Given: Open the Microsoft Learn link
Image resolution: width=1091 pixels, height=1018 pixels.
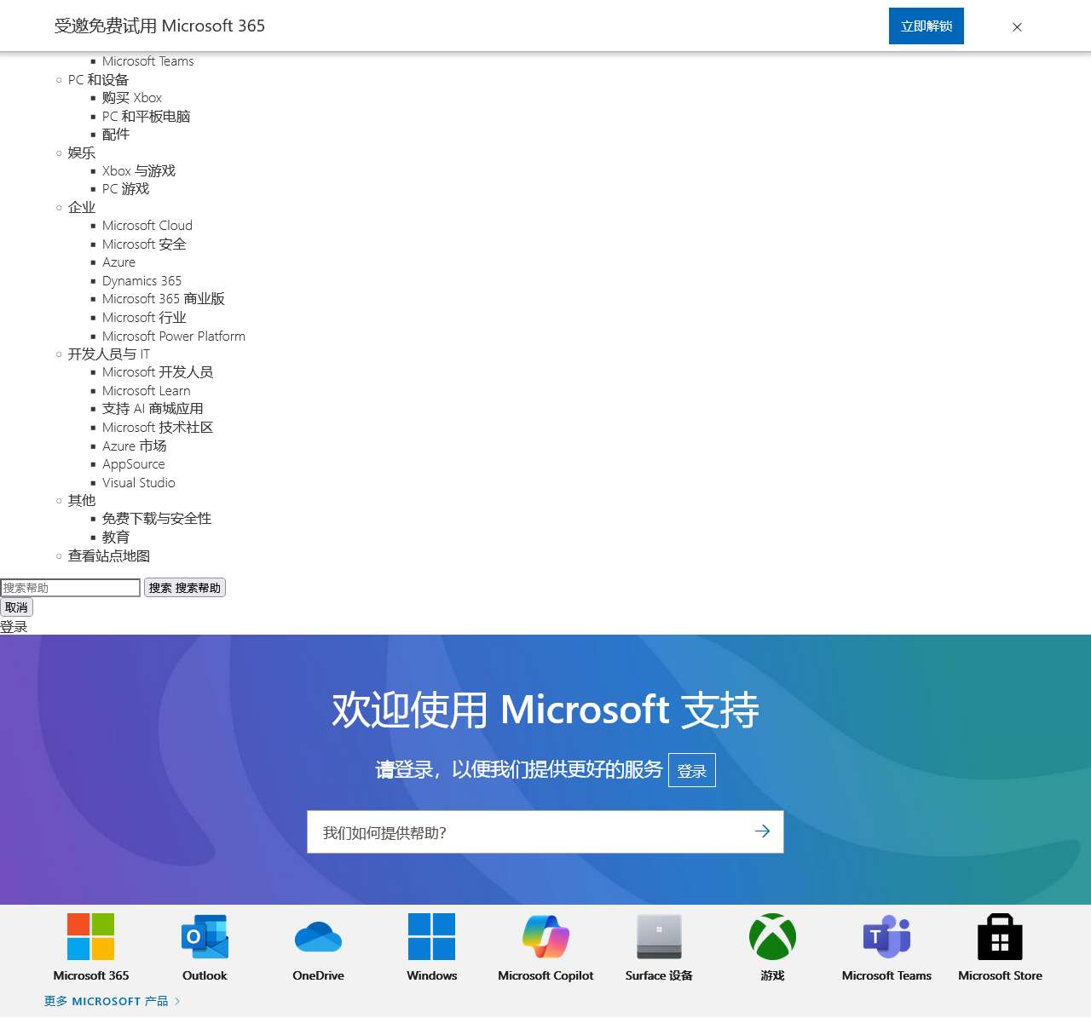Looking at the screenshot, I should (147, 391).
